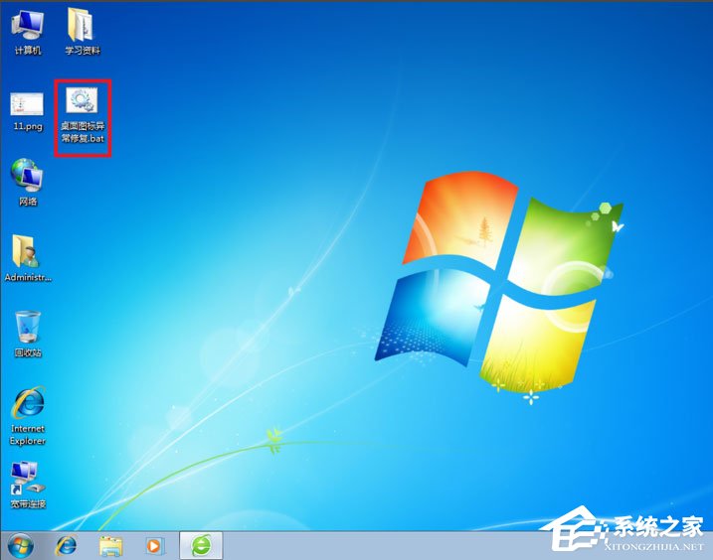Click the 学习资料 folder name text

tap(83, 51)
